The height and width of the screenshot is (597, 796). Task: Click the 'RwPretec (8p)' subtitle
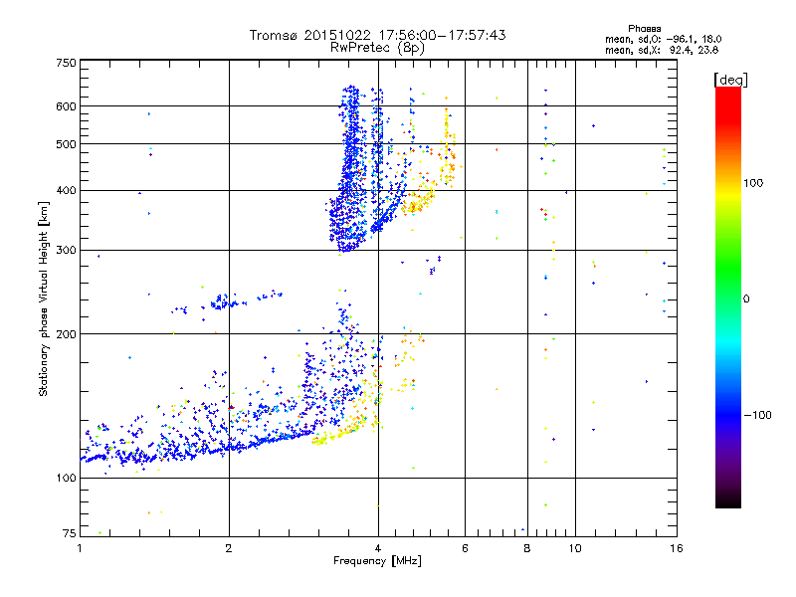[377, 48]
